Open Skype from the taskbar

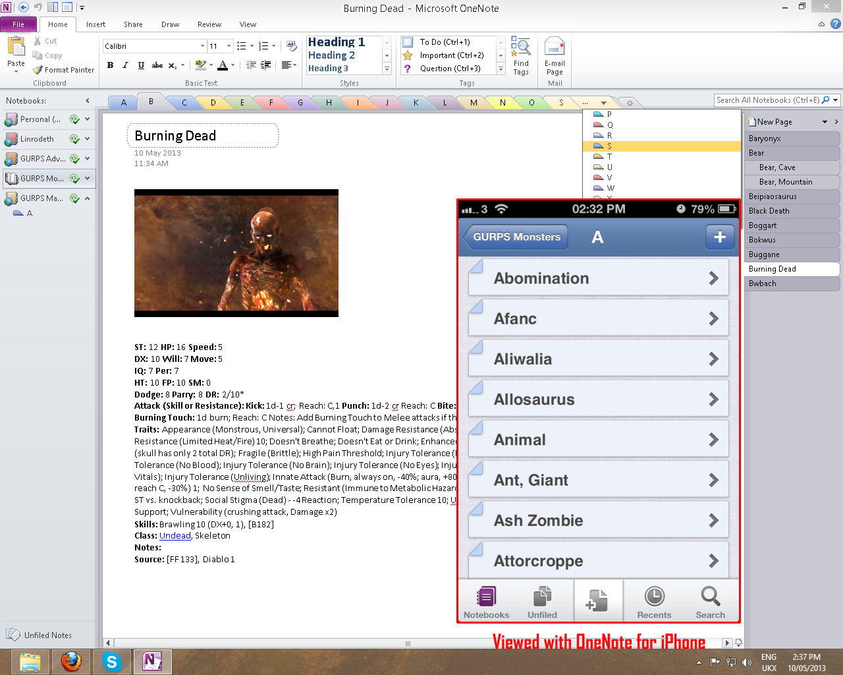click(111, 661)
